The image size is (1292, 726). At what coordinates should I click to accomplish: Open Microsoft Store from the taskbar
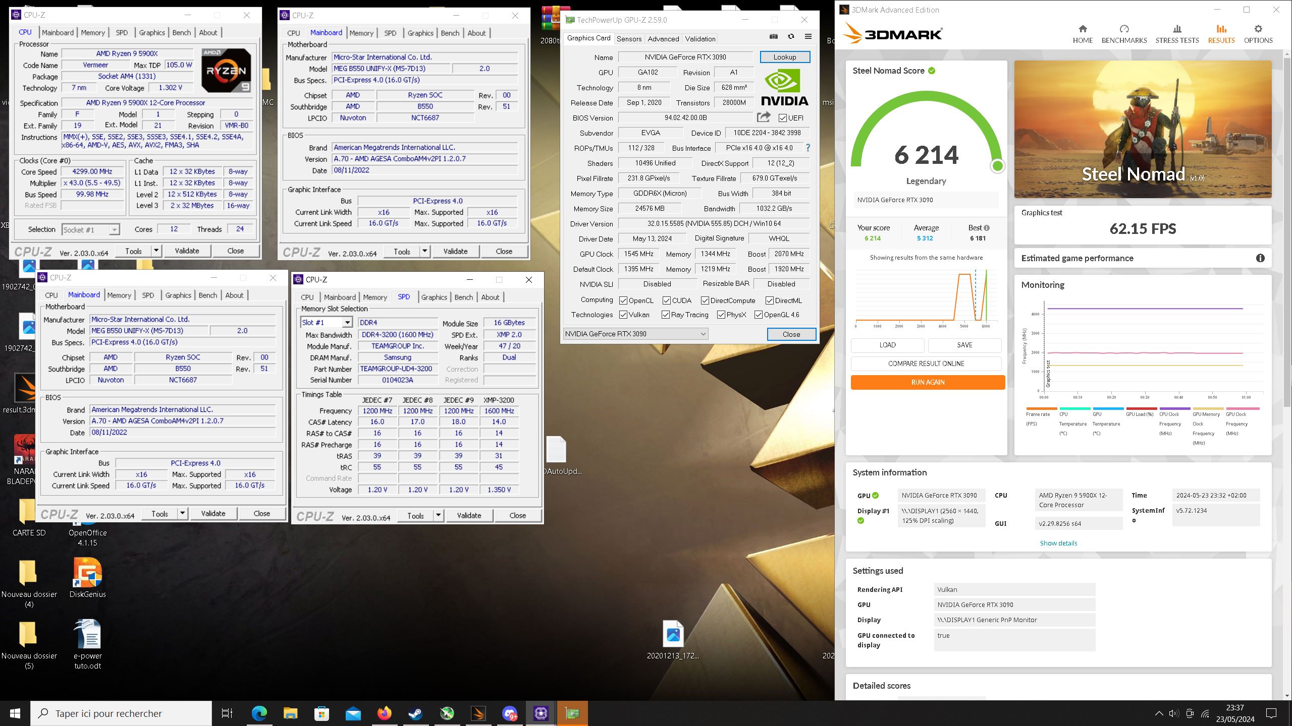coord(321,713)
